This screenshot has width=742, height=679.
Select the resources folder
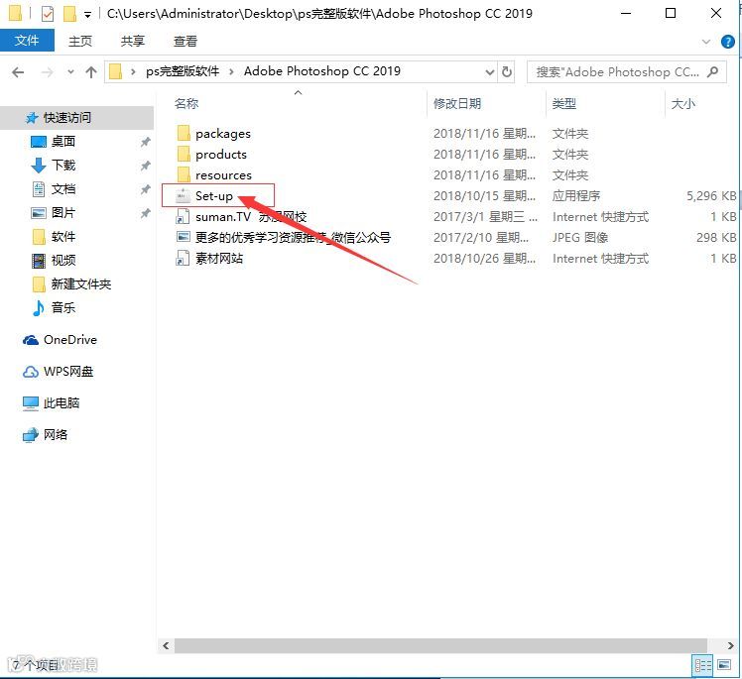point(223,175)
